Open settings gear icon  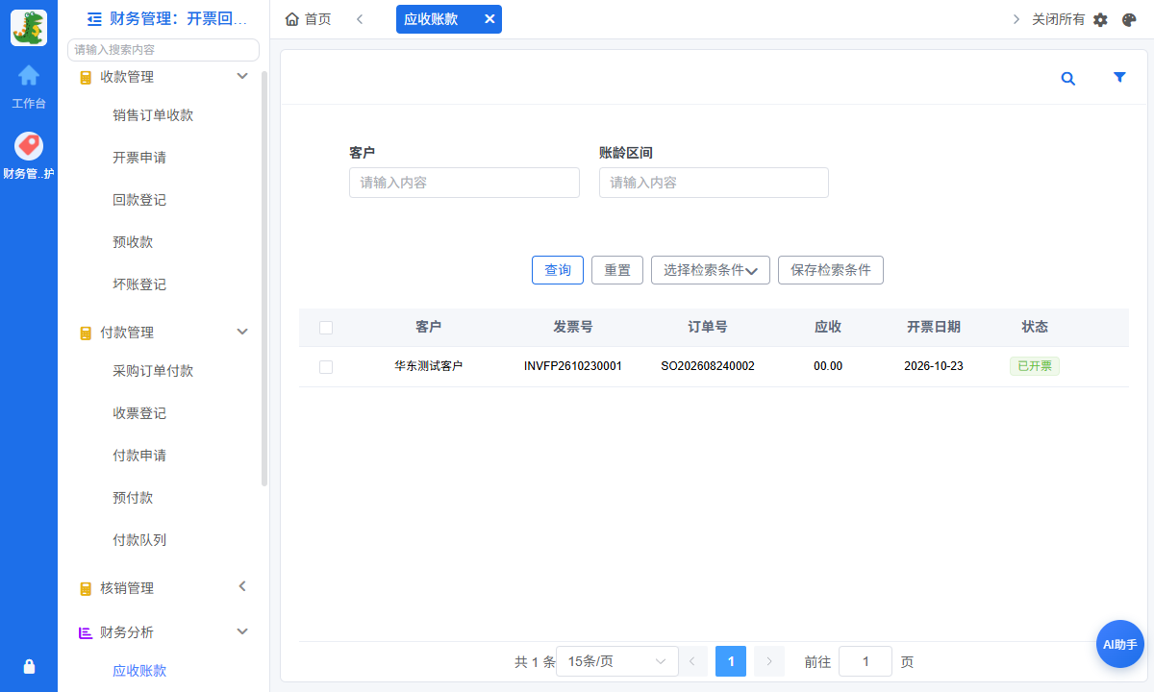(1101, 19)
